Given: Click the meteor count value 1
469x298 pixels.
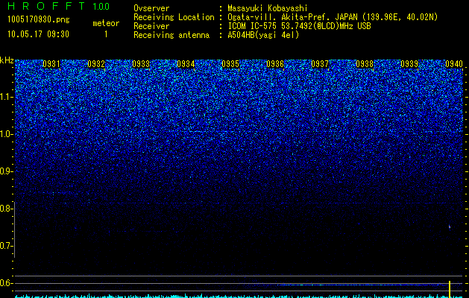Looking at the screenshot, I should pos(106,34).
